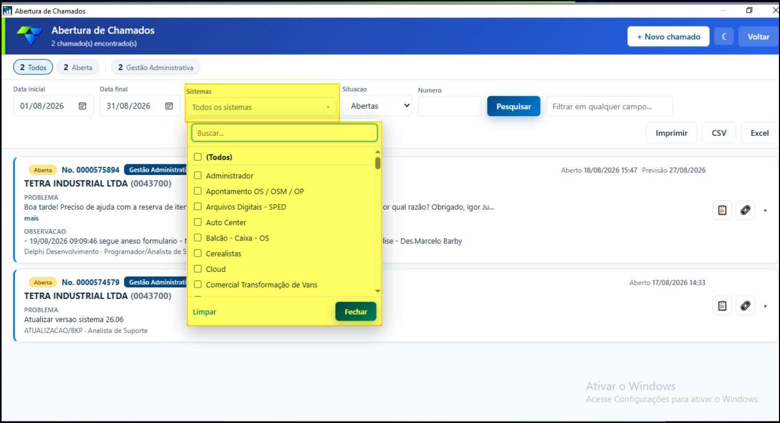
Task: Focus the Numero input field
Action: pos(450,106)
